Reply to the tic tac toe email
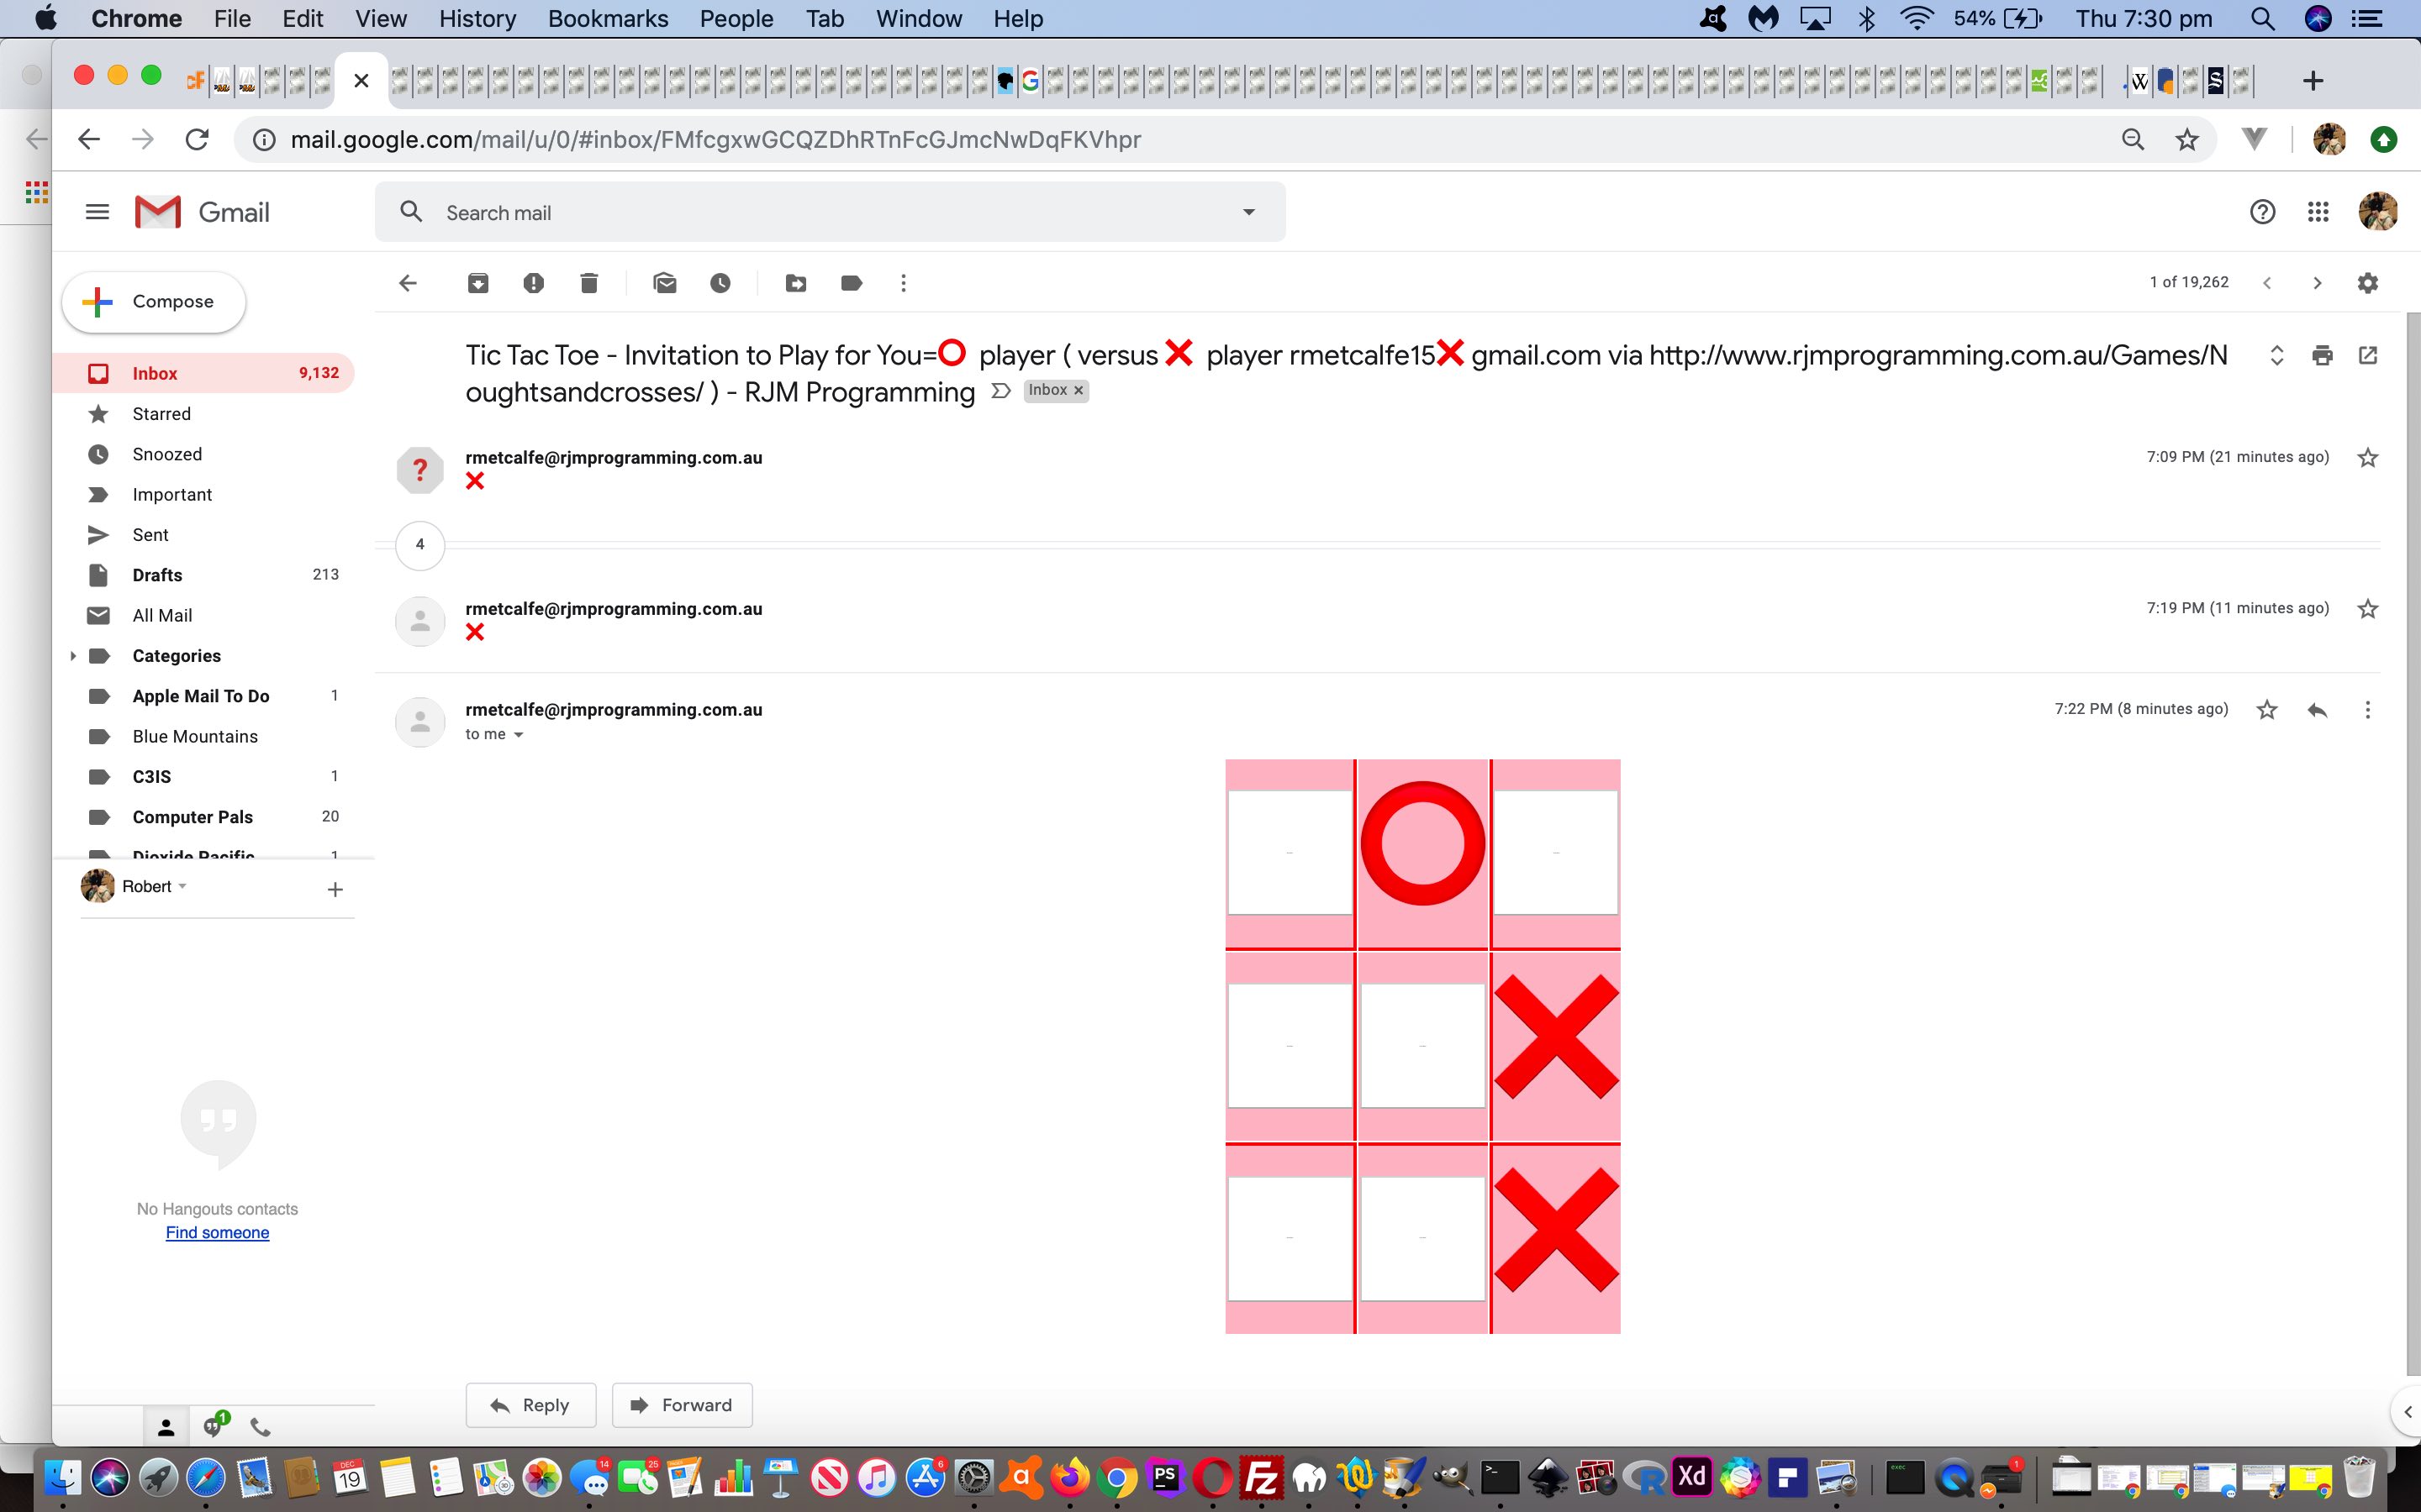The width and height of the screenshot is (2421, 1512). (530, 1404)
